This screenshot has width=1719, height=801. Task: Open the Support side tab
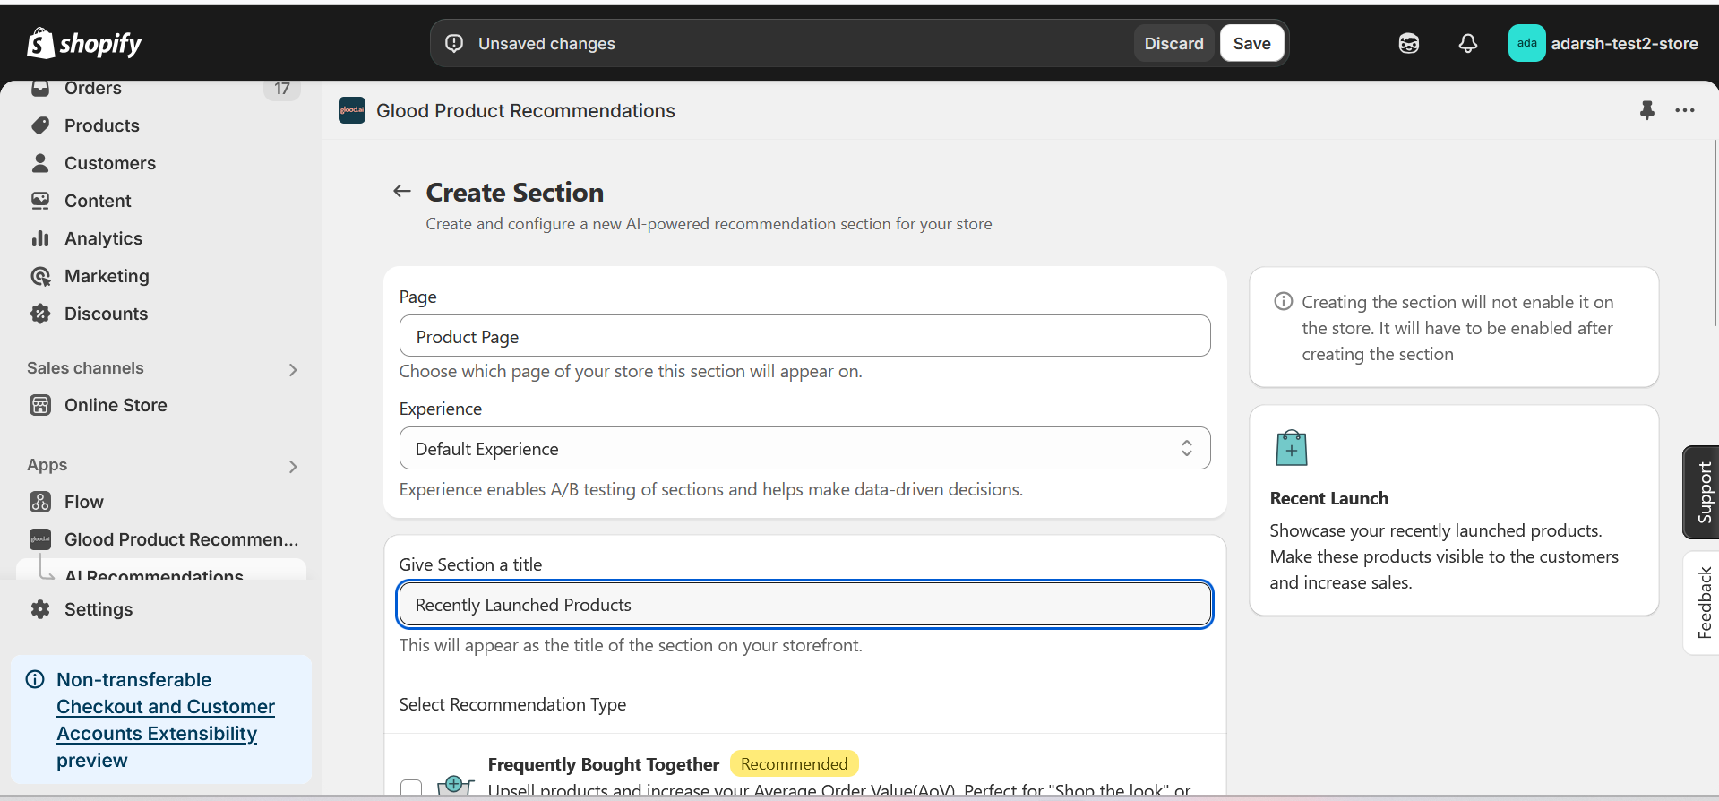(1703, 492)
